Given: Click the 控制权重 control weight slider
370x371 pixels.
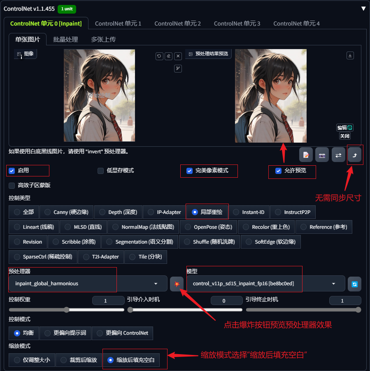Looking at the screenshot, I should 67,310.
